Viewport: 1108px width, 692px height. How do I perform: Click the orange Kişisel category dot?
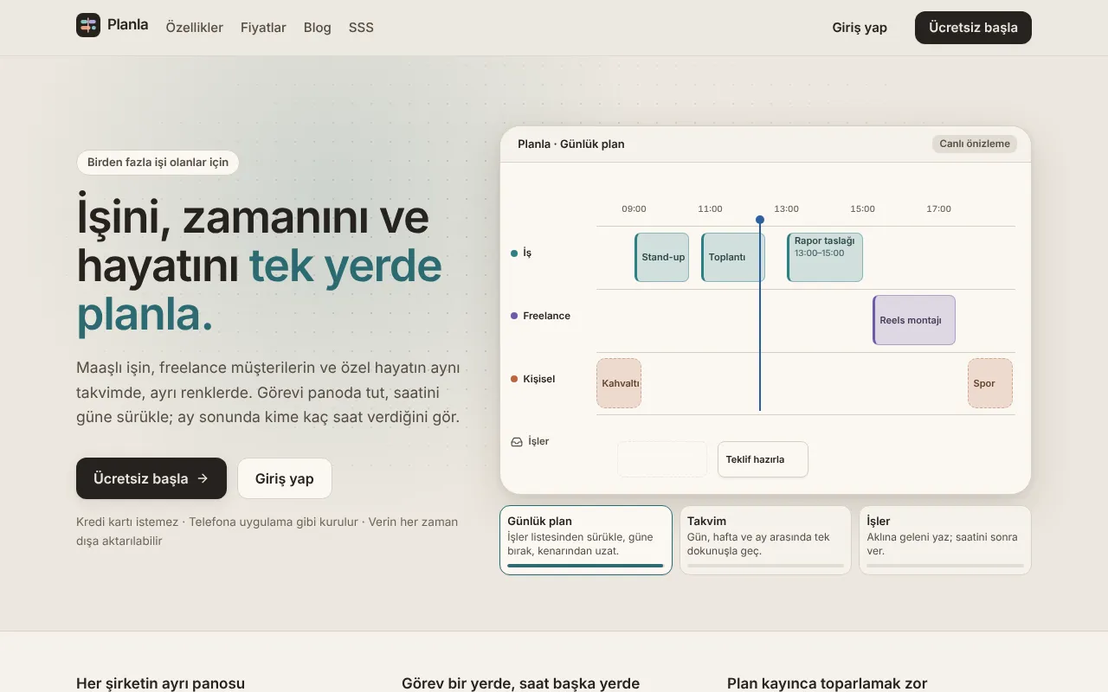click(514, 379)
